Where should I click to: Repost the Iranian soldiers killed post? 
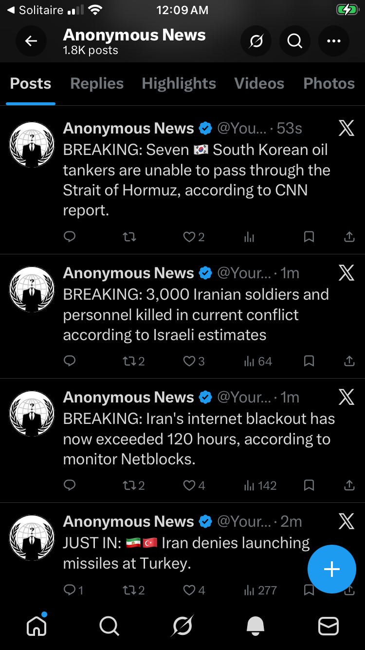(129, 362)
